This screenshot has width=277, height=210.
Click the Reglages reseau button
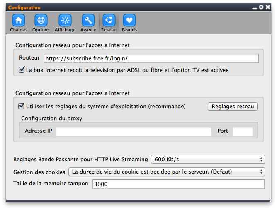233,106
